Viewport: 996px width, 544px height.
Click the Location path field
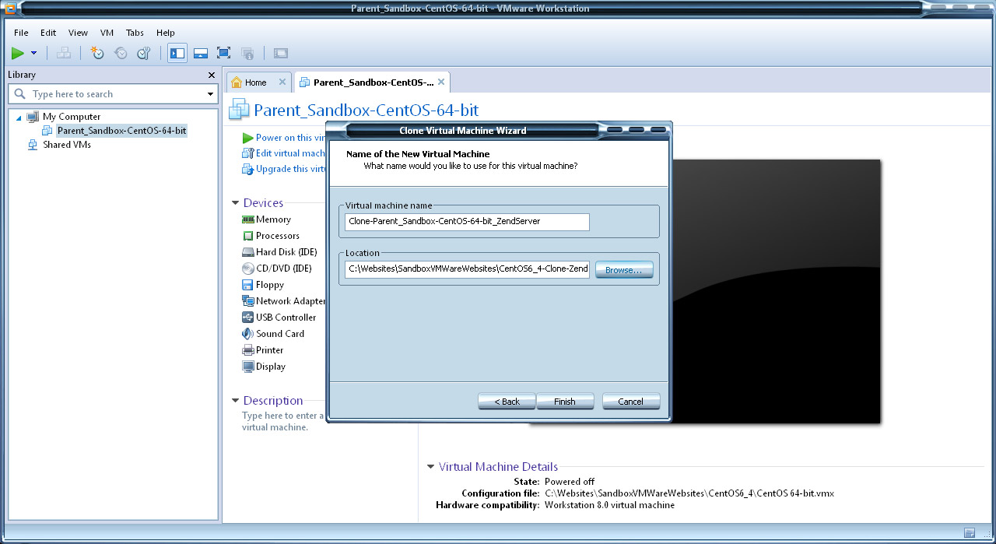[x=467, y=269]
